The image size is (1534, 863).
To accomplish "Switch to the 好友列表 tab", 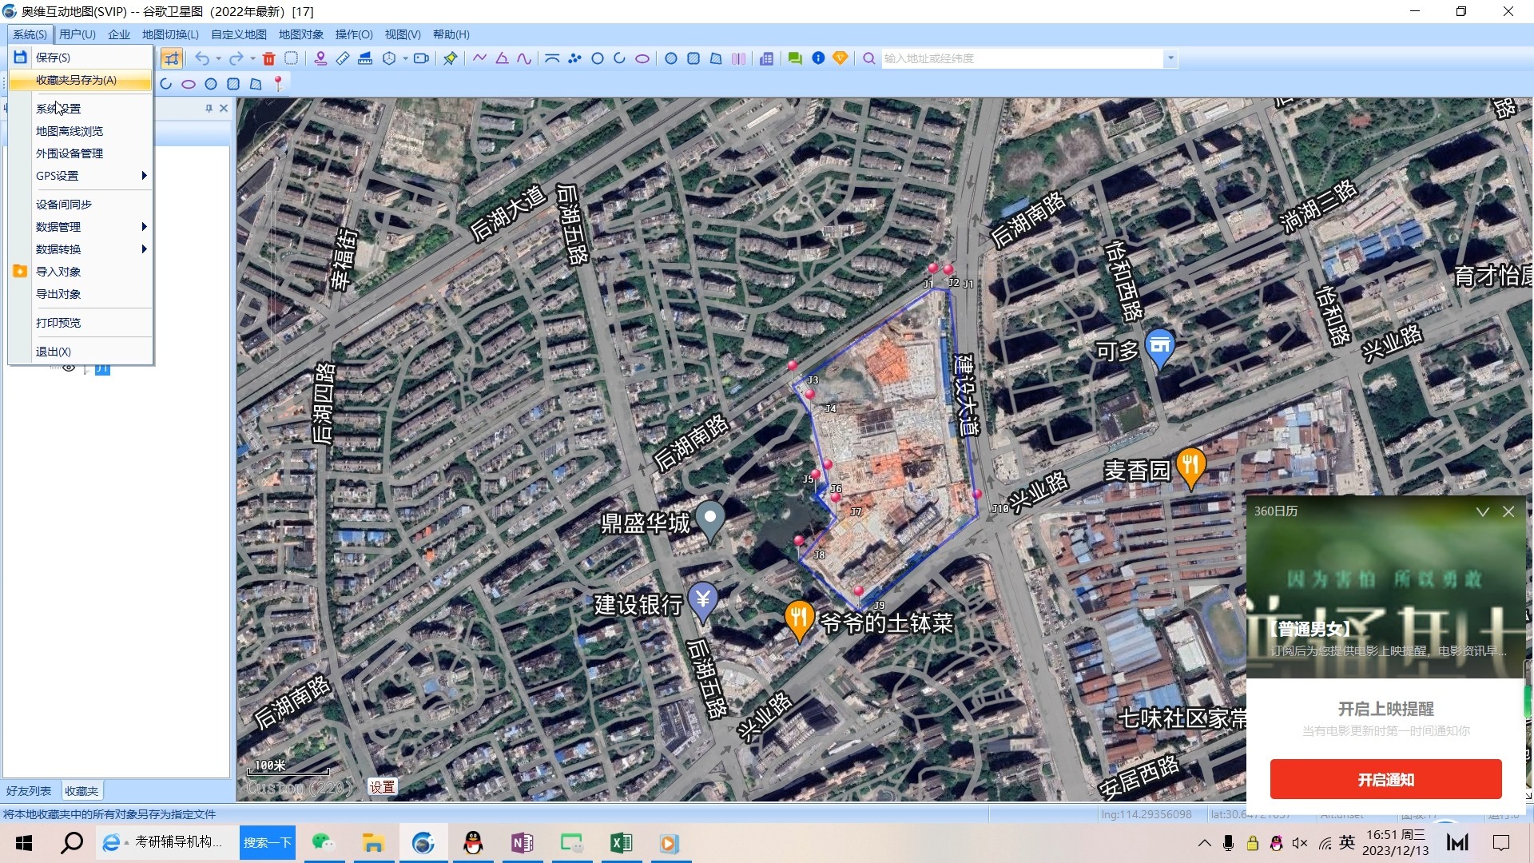I will click(x=29, y=791).
